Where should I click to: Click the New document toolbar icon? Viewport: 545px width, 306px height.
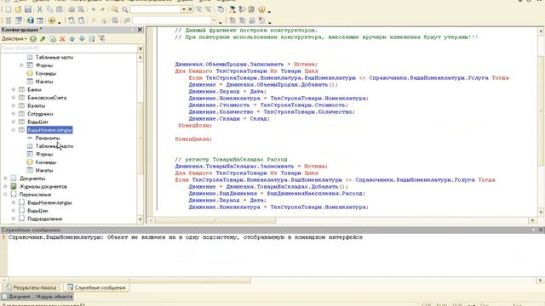tap(8, 9)
